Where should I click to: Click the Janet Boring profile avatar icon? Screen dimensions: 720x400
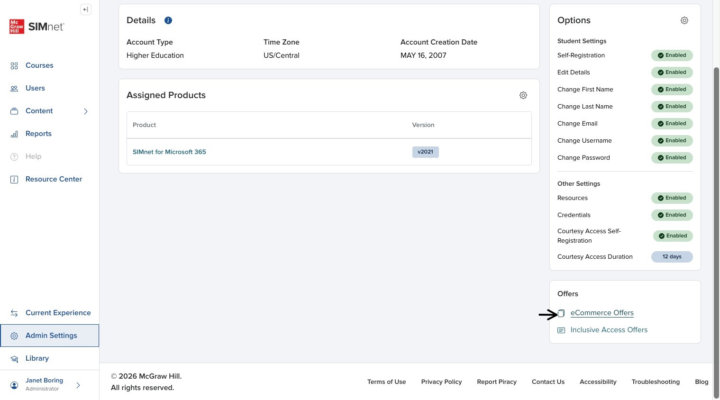pos(14,385)
